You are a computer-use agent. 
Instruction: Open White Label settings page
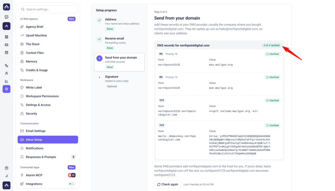48,88
